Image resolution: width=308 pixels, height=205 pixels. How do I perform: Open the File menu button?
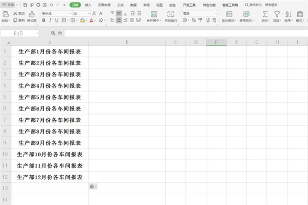point(9,5)
